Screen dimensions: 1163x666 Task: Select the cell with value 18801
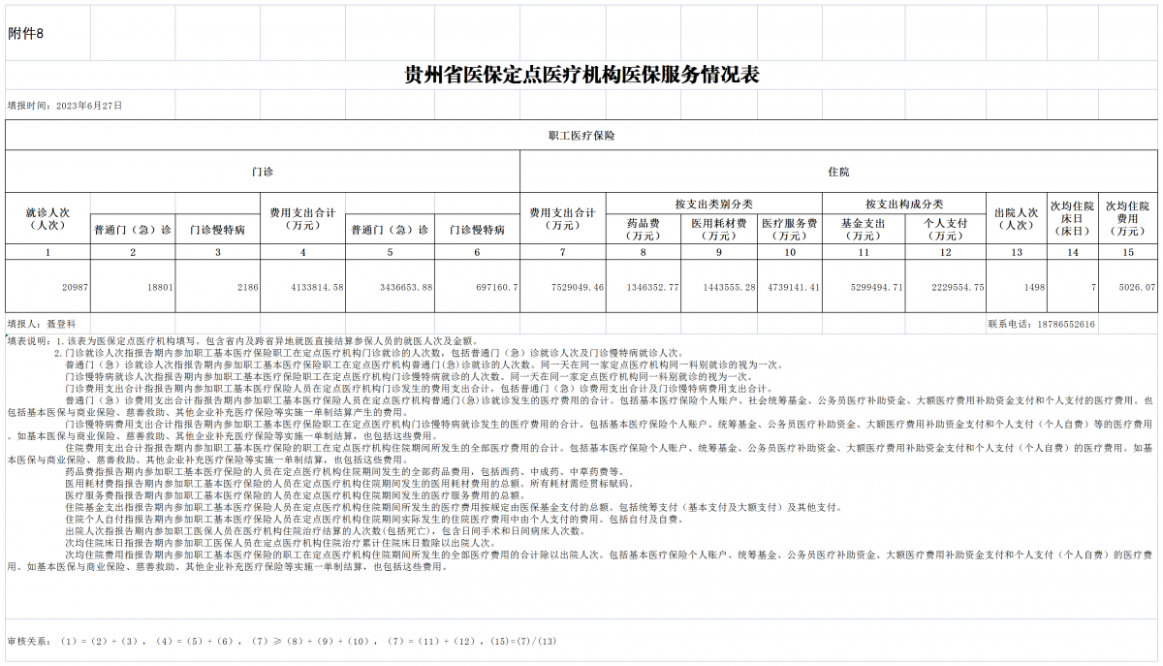(x=133, y=288)
